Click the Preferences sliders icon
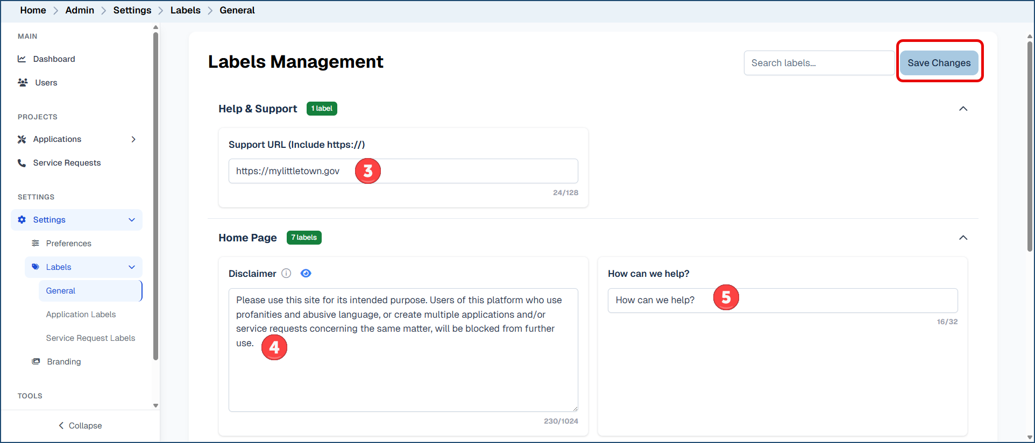 (x=36, y=243)
